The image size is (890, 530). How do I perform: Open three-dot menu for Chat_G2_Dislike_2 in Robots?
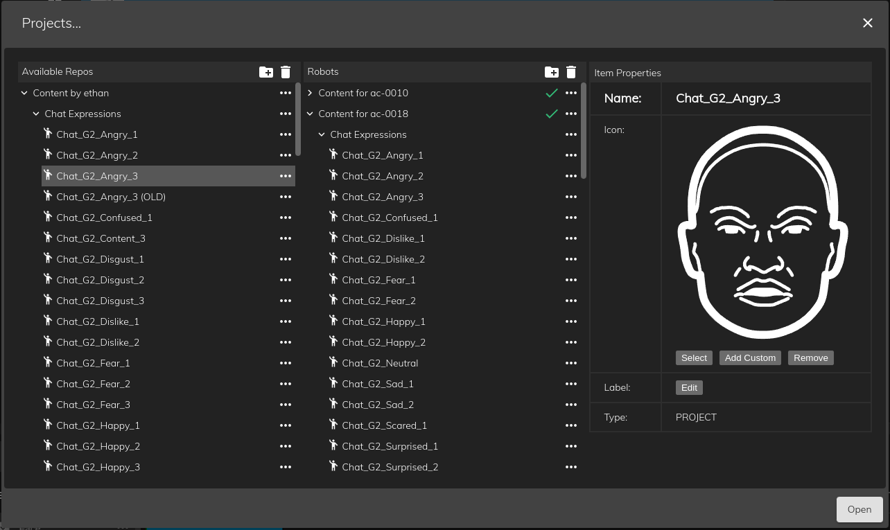coord(571,259)
